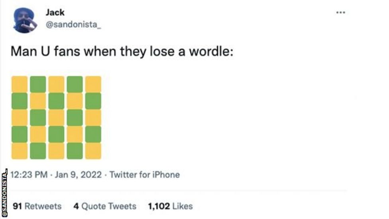
Task: Click the tweet text about Man U fans
Action: (122, 52)
